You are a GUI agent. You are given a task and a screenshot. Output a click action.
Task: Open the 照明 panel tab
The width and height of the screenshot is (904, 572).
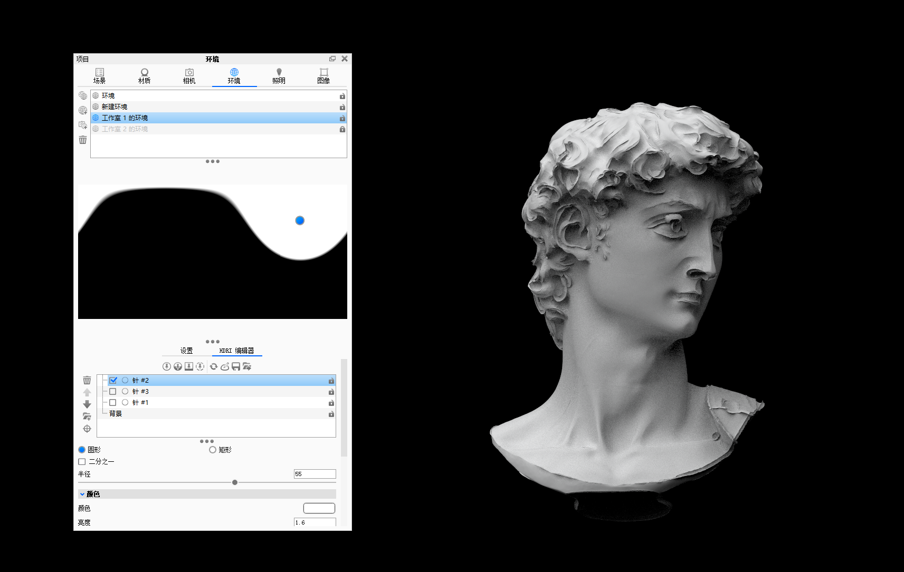tap(279, 75)
